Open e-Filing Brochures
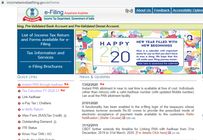203x140 pixels. coord(46,67)
